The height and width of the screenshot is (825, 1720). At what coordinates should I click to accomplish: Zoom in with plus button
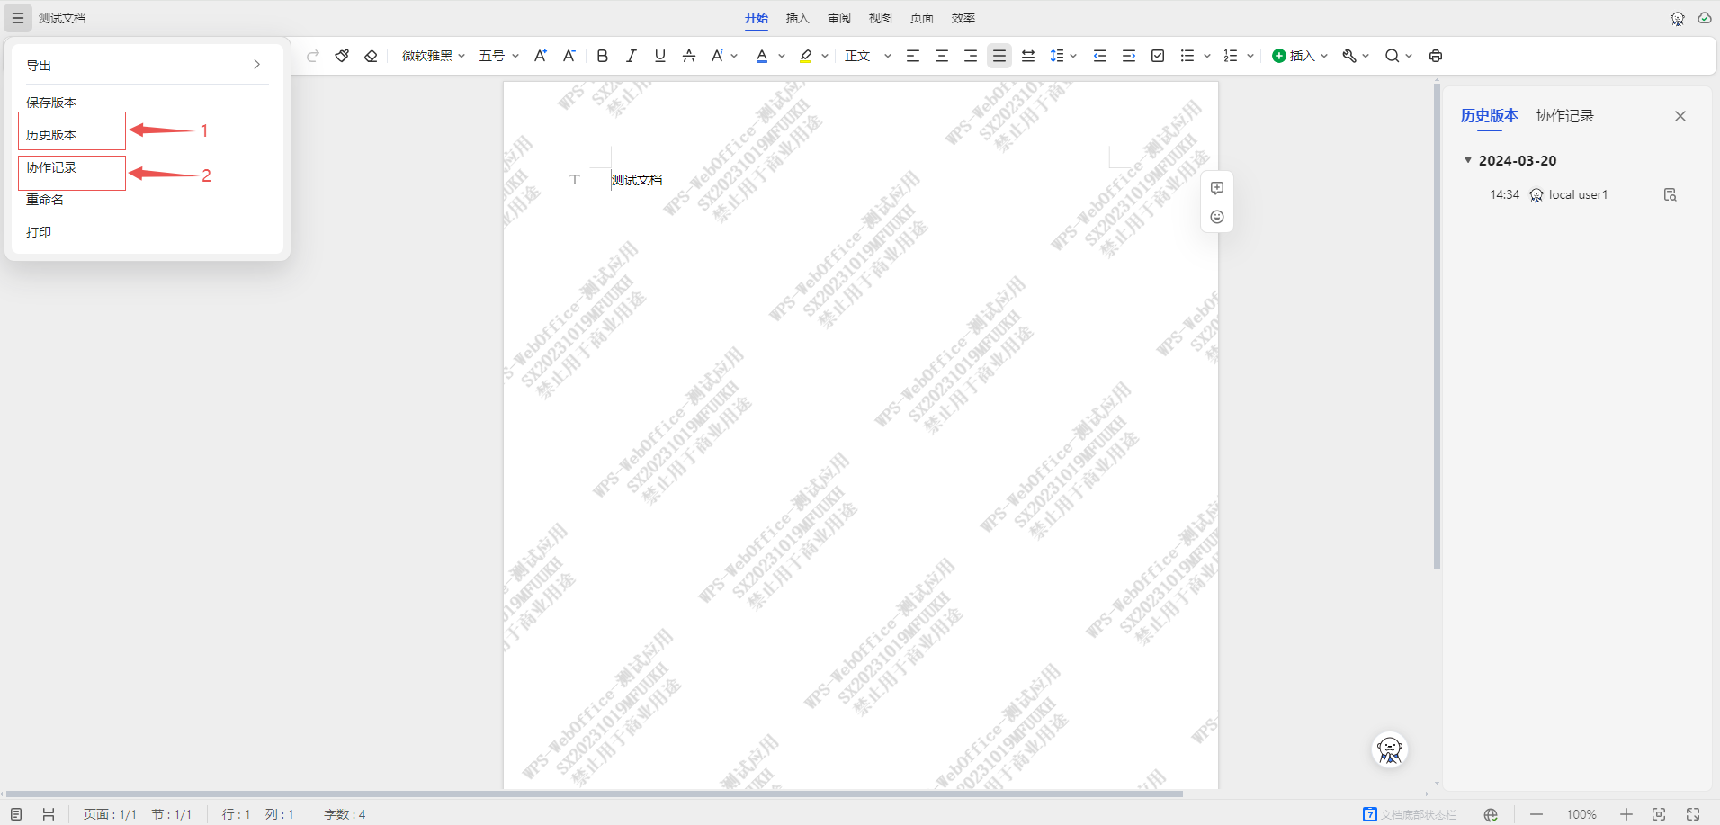1626,814
